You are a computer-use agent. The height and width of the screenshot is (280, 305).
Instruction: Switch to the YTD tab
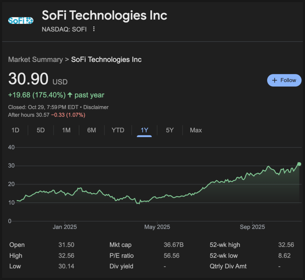tap(118, 130)
